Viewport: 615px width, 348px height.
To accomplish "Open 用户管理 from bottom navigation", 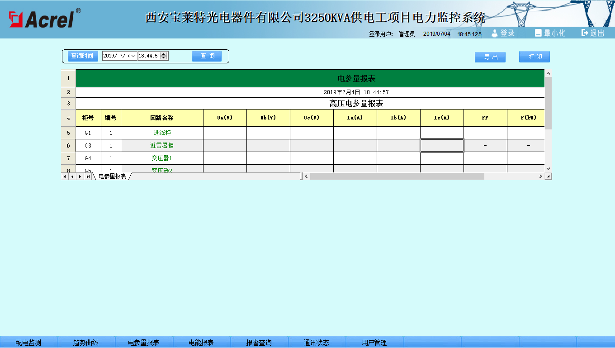I will [374, 343].
